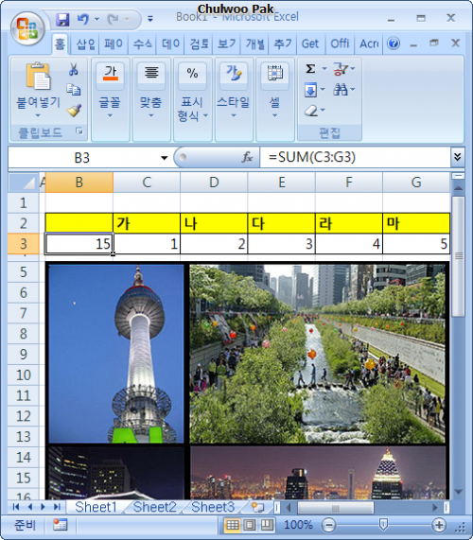Switch to Normal view in status bar
Screen dimensions: 473x540
(232, 525)
